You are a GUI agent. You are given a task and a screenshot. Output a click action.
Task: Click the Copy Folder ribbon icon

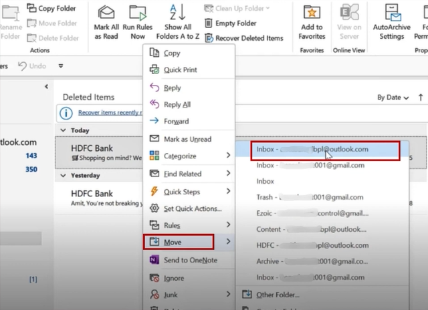click(x=31, y=8)
